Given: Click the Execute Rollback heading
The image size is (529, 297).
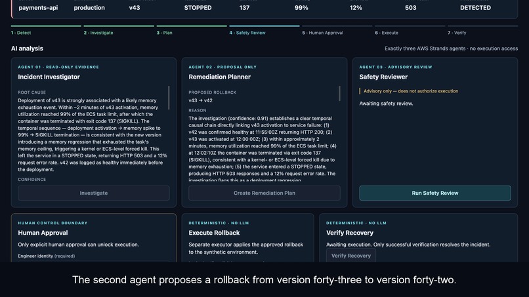Looking at the screenshot, I should coord(214,233).
